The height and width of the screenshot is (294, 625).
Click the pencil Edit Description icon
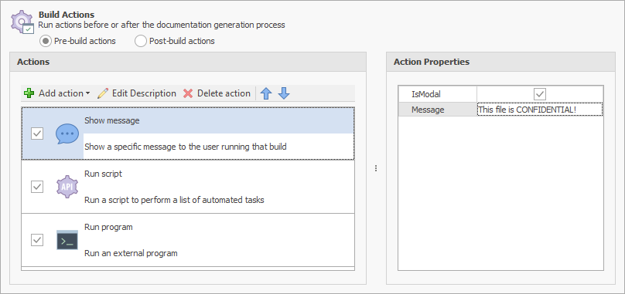pyautogui.click(x=102, y=93)
